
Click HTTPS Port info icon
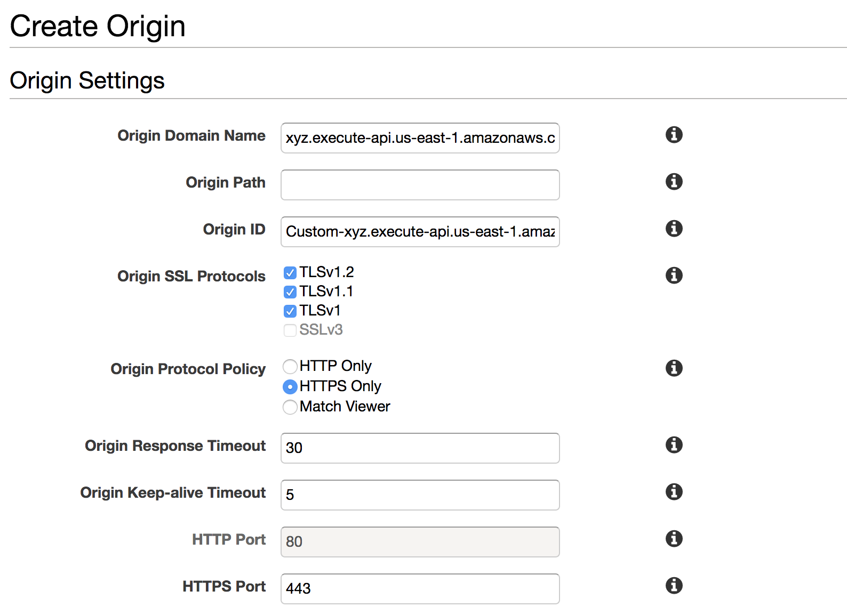coord(674,586)
